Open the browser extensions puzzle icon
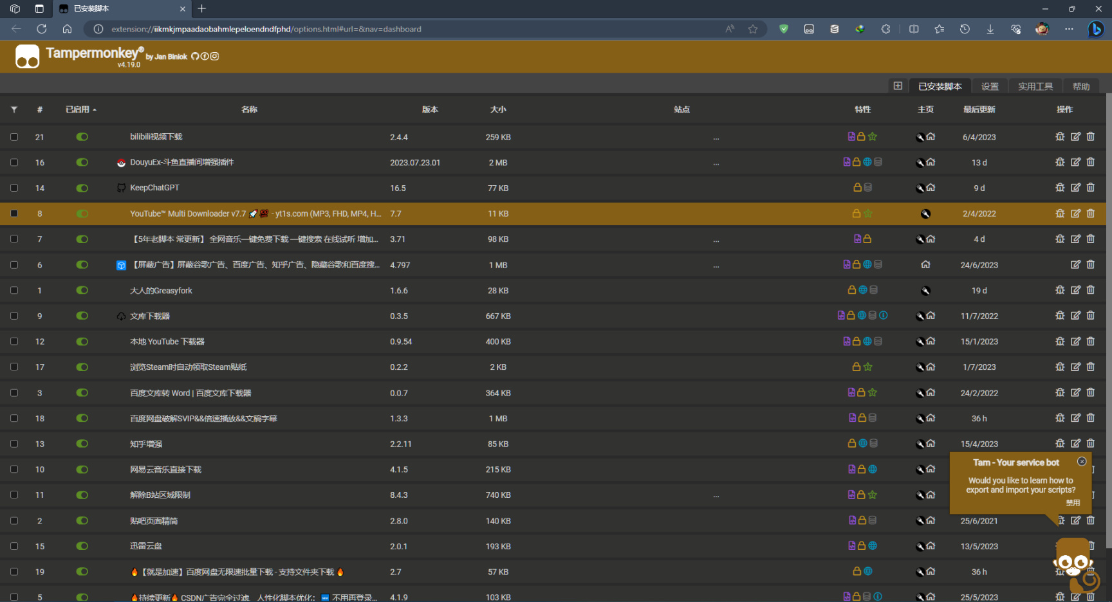Viewport: 1112px width, 602px height. pos(885,29)
